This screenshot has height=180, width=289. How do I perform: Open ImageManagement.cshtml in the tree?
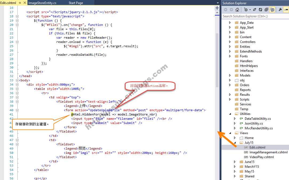tap(268, 152)
